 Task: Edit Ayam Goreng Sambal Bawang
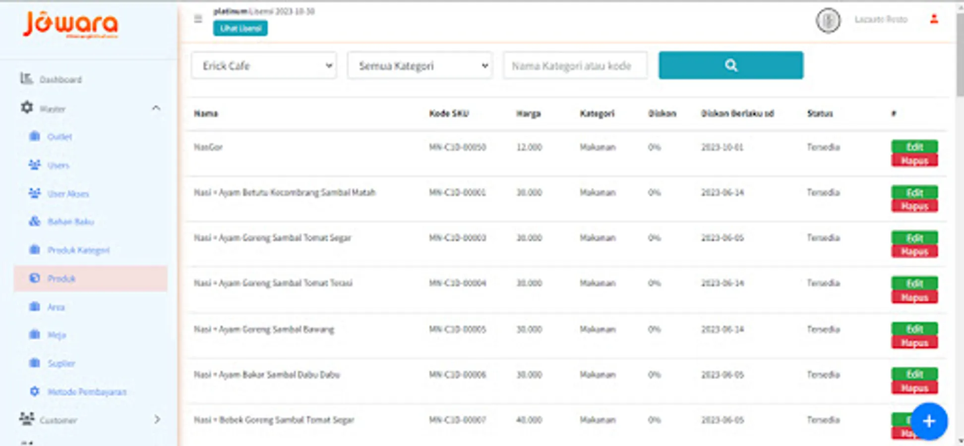(x=914, y=329)
